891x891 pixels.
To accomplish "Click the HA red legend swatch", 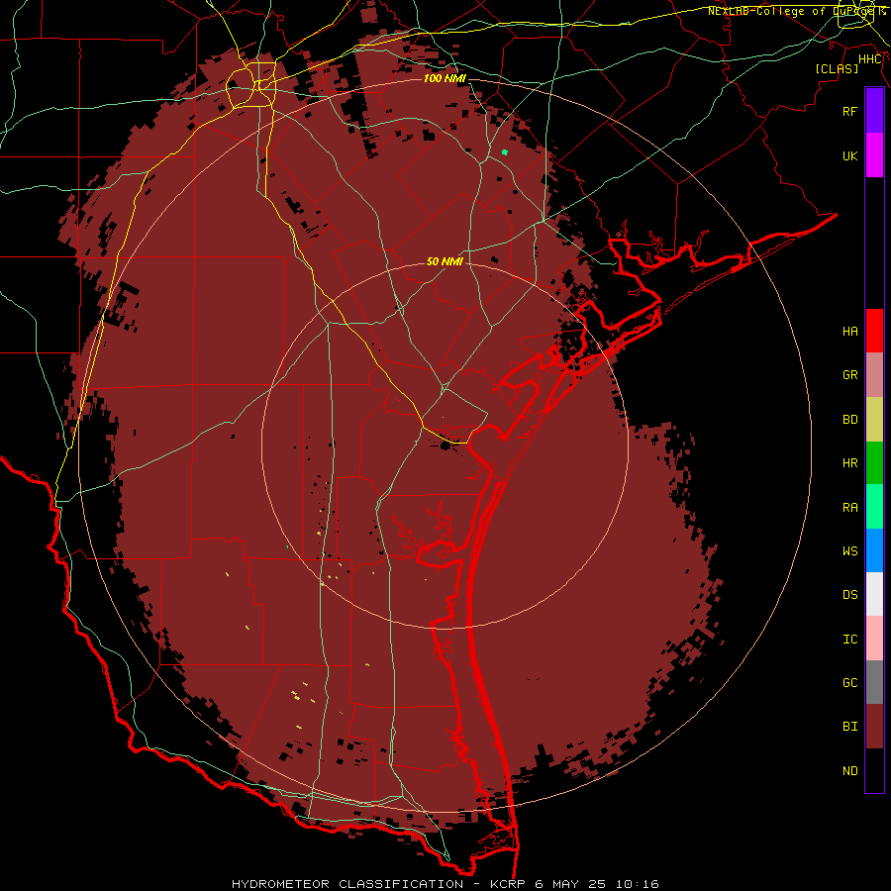I will coord(874,331).
